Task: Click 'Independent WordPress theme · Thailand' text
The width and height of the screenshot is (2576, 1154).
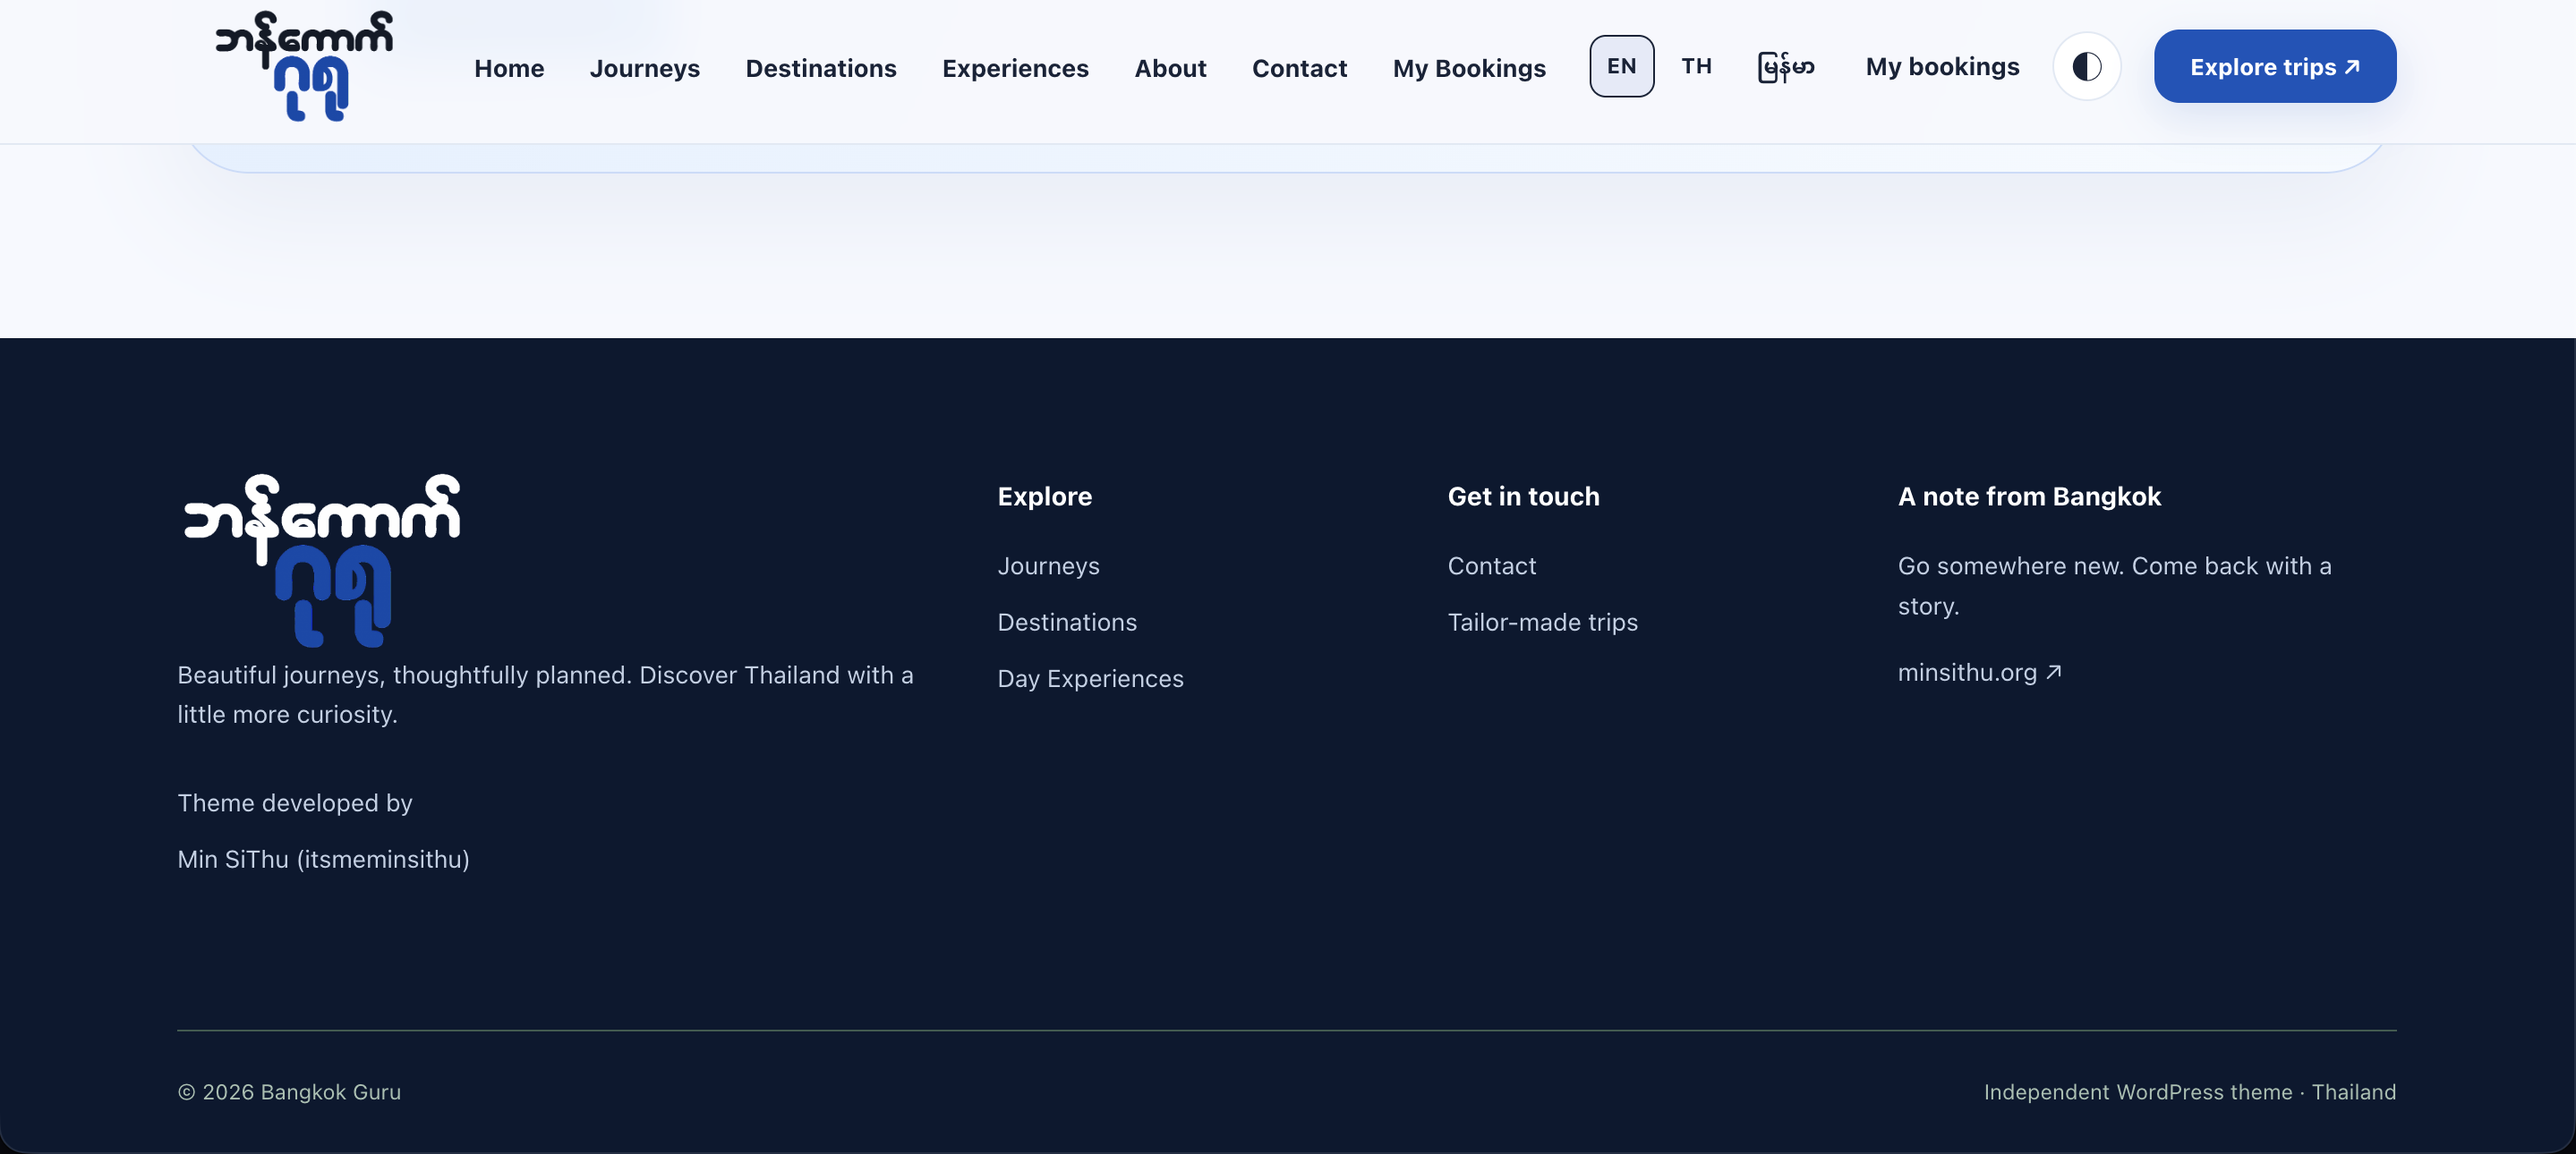Action: (2190, 1092)
